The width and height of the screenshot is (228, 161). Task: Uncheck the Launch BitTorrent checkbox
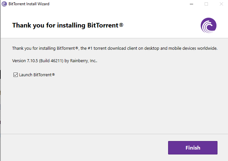click(15, 75)
